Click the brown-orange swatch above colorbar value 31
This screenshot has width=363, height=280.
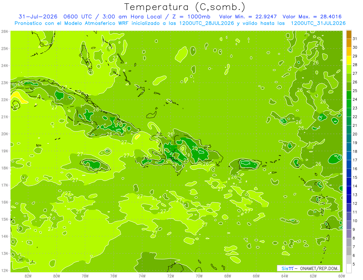tap(349, 35)
